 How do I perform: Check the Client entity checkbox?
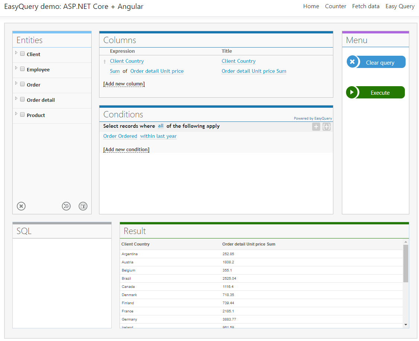[22, 53]
